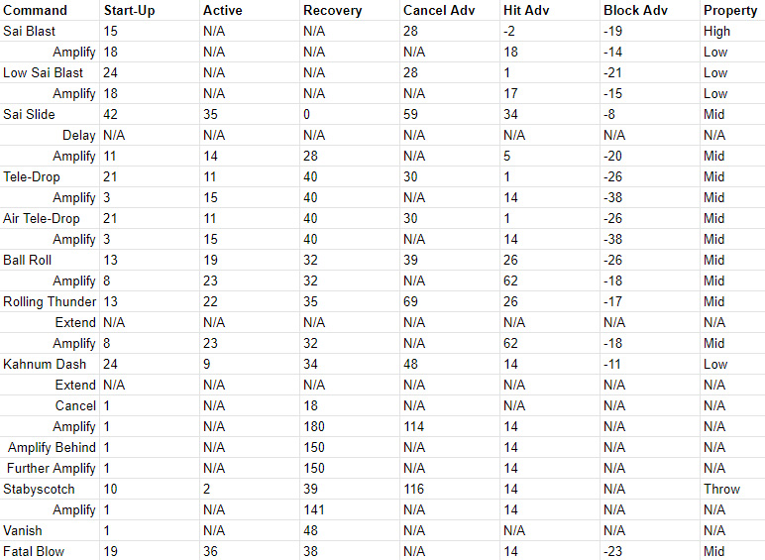765x560 pixels.
Task: Select the Command column header cell
Action: pos(50,10)
